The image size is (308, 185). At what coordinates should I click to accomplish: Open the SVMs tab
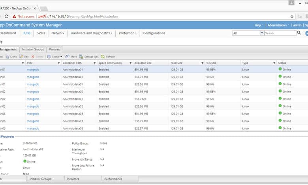41,33
